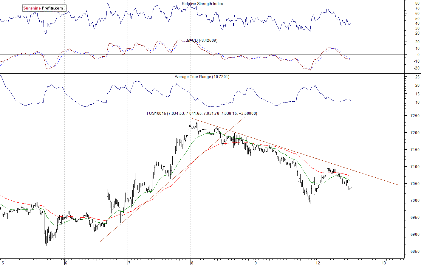Screen dimensions: 421x265
Task: Click the ATR axis value 25
Action: (417, 77)
